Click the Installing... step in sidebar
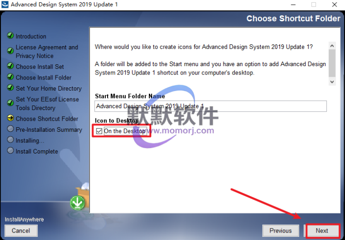This screenshot has height=240, width=345. pos(30,141)
